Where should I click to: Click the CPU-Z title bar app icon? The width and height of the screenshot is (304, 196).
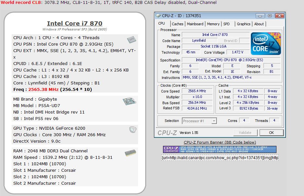click(158, 16)
